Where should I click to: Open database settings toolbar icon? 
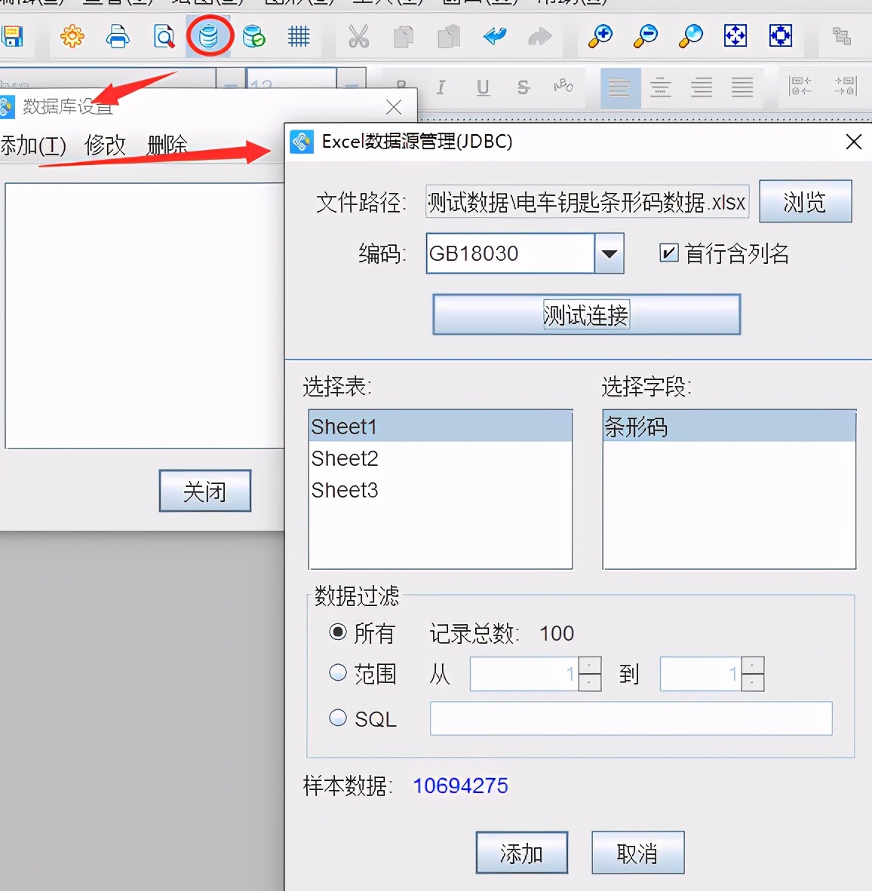click(x=209, y=36)
